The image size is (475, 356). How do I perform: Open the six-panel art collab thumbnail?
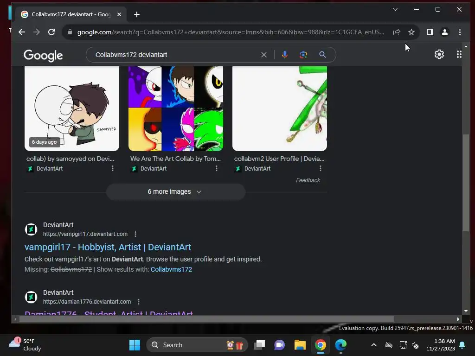(x=176, y=108)
